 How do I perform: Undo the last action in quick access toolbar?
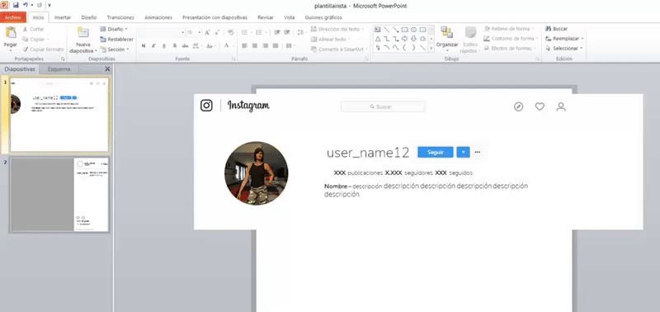click(26, 5)
